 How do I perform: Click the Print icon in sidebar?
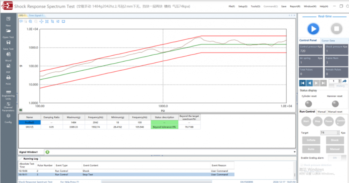coord(8,79)
